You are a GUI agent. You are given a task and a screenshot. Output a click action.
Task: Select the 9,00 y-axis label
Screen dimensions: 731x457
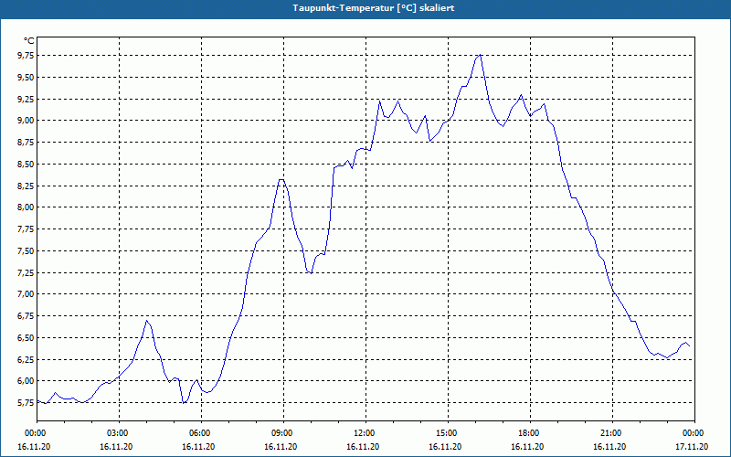tap(26, 121)
